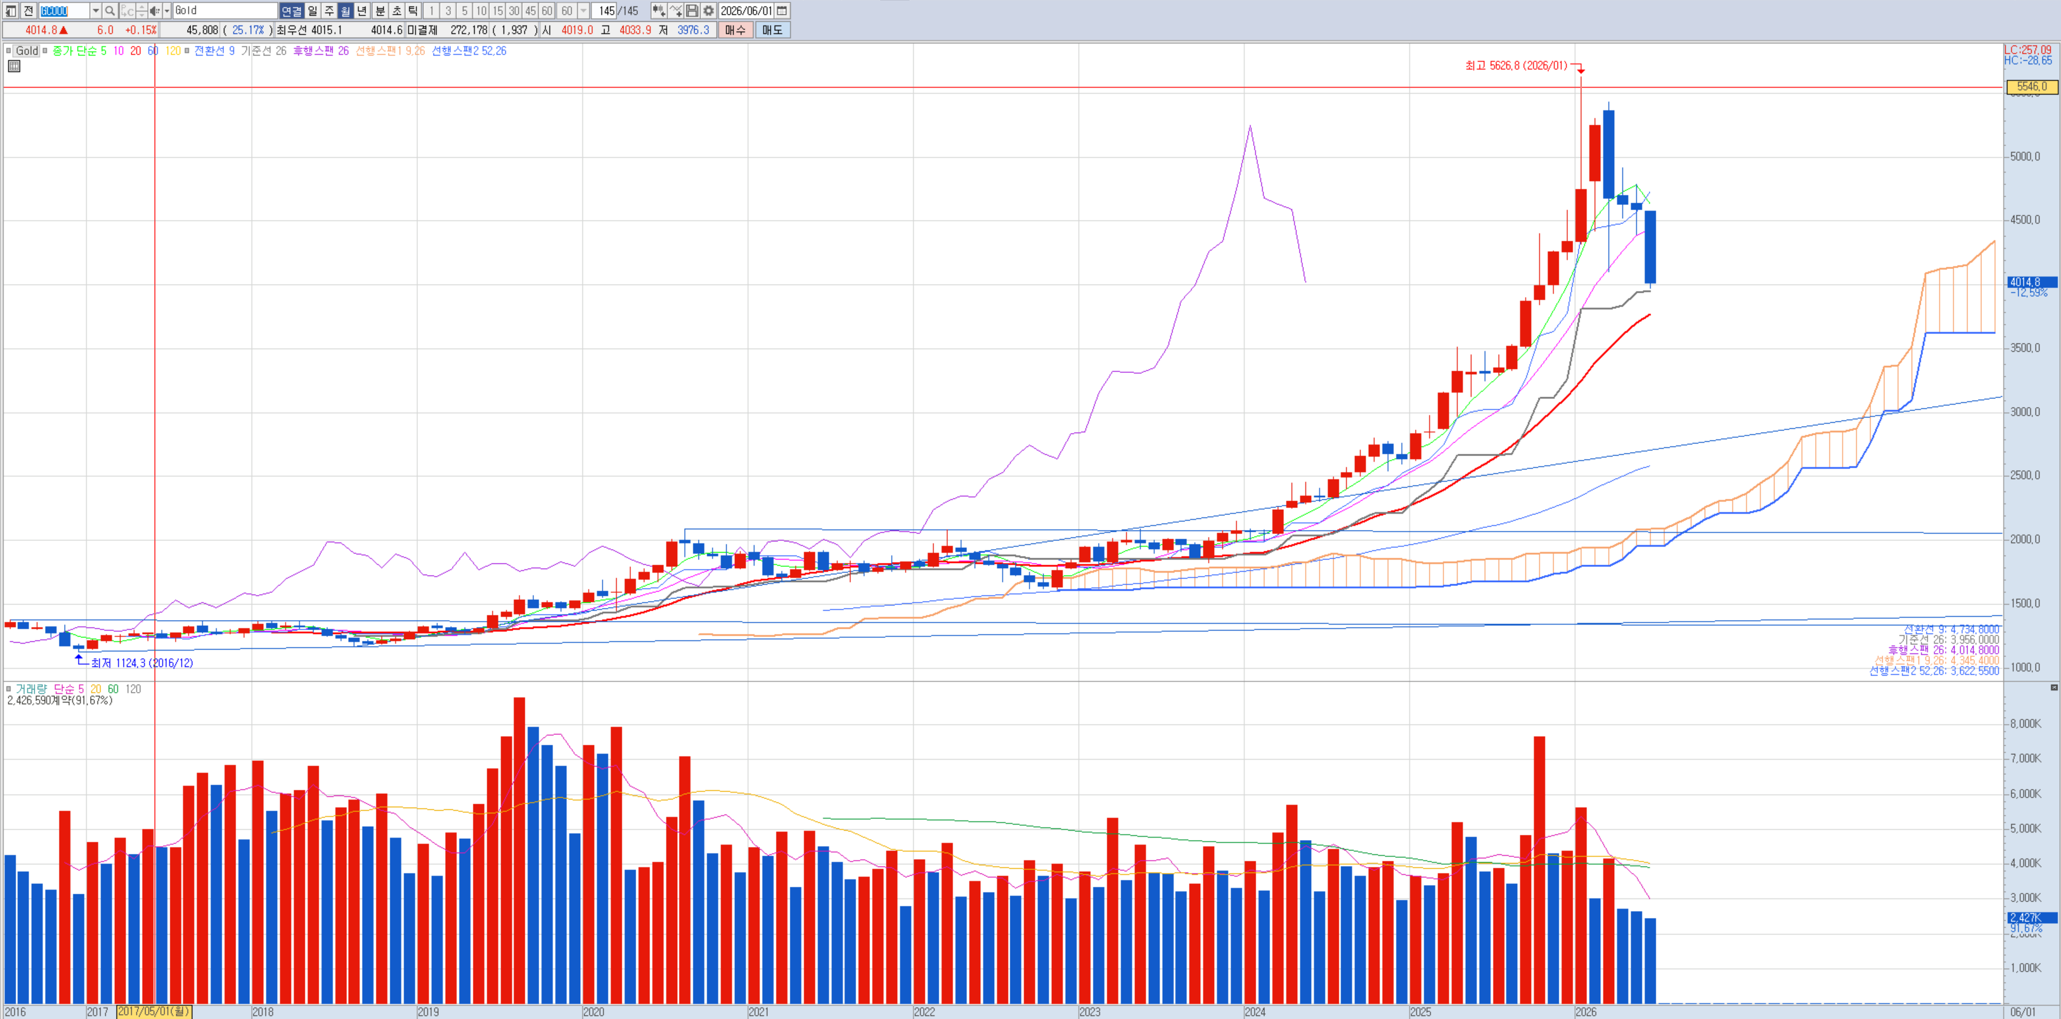
Task: Choose the 15 interval button
Action: (x=498, y=10)
